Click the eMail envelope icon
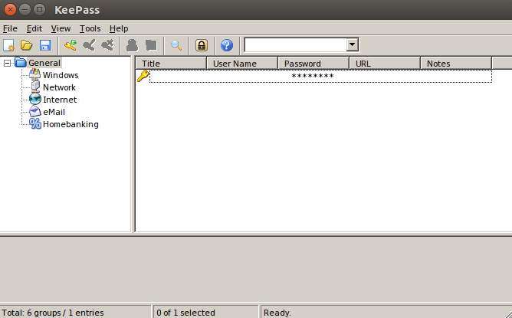Image resolution: width=512 pixels, height=318 pixels. pyautogui.click(x=35, y=112)
